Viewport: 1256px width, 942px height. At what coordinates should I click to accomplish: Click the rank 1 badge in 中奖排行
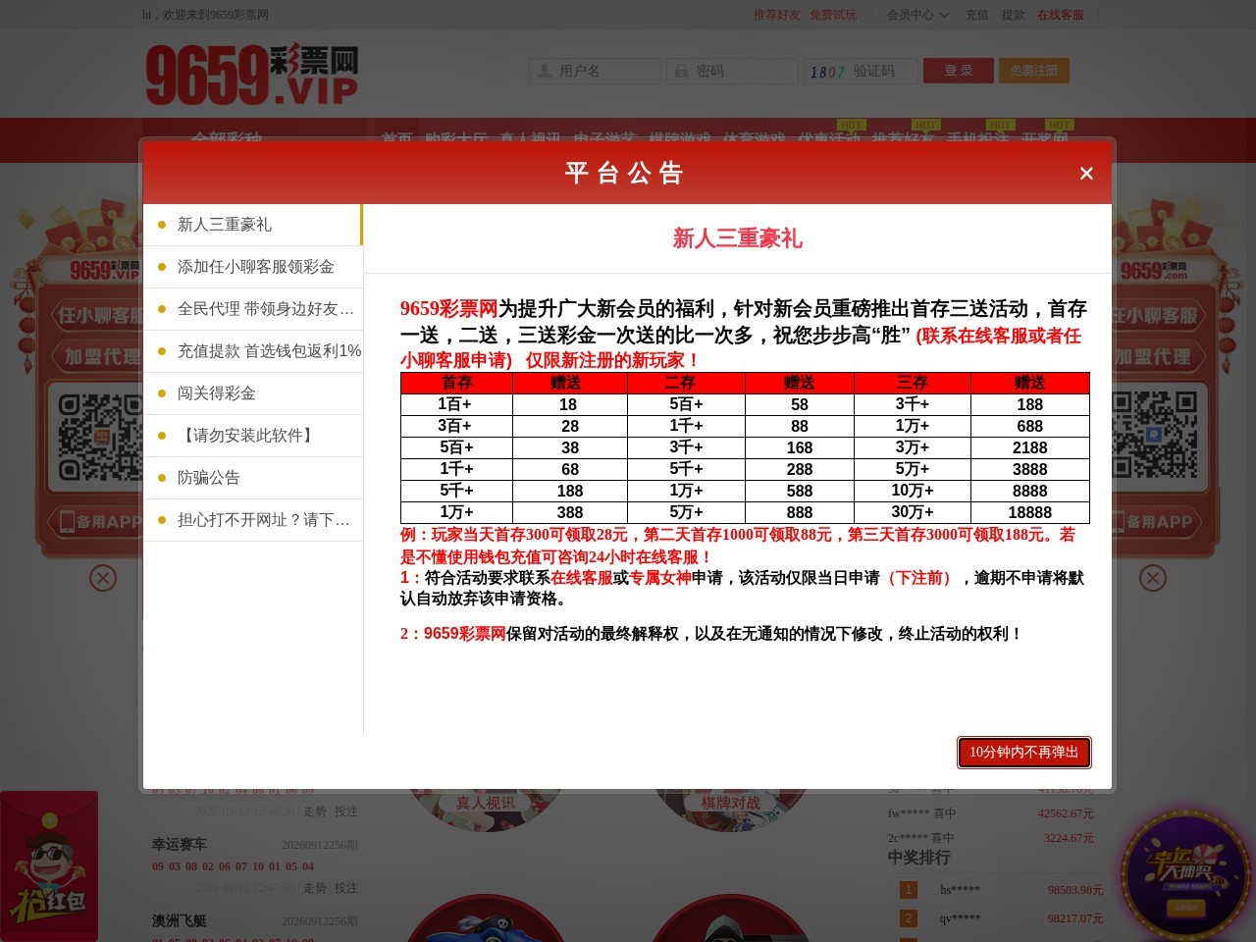point(909,890)
